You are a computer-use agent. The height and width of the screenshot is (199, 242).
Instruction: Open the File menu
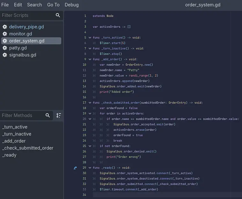tap(5, 5)
